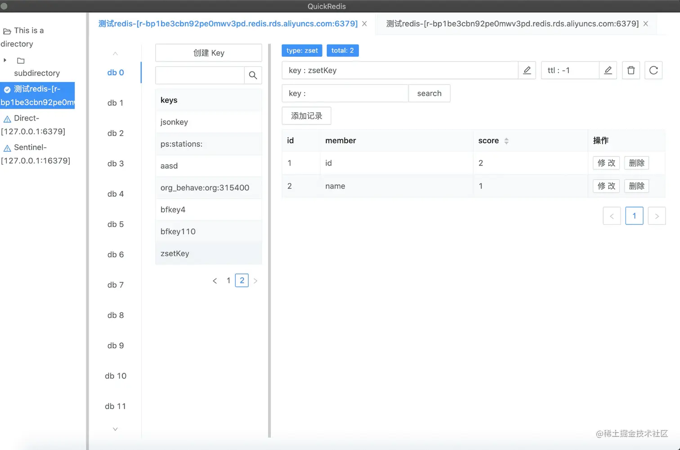Viewport: 680px width, 450px height.
Task: Go to the previous keys page arrow
Action: click(215, 281)
